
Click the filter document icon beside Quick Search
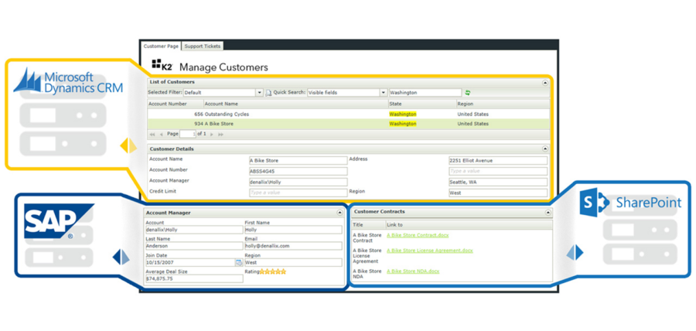point(268,93)
